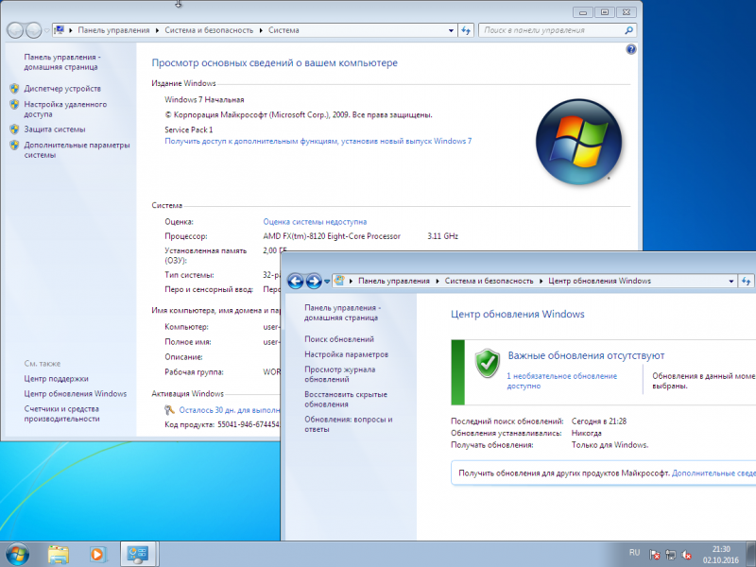The image size is (756, 567).
Task: Click Оценка системы недоступна link
Action: click(x=315, y=222)
